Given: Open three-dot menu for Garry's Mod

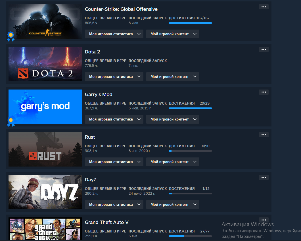Looking at the screenshot, I should click(x=264, y=92).
